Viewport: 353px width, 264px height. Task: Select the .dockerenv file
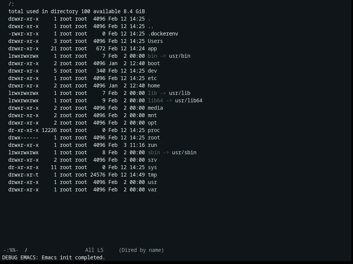(163, 34)
